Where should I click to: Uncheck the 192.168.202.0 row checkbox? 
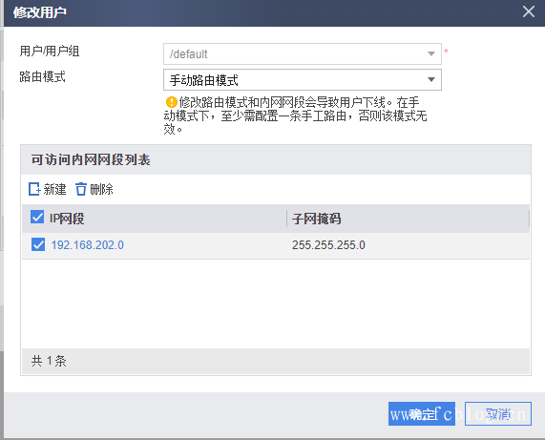(x=38, y=244)
